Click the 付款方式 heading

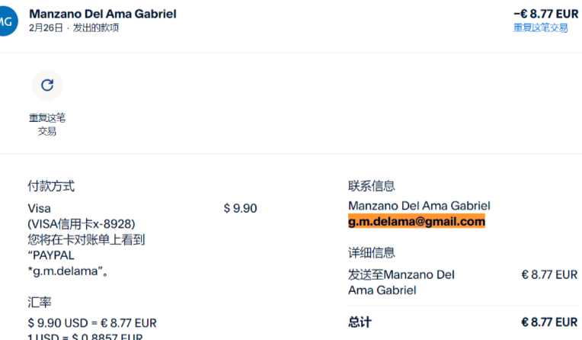(51, 186)
